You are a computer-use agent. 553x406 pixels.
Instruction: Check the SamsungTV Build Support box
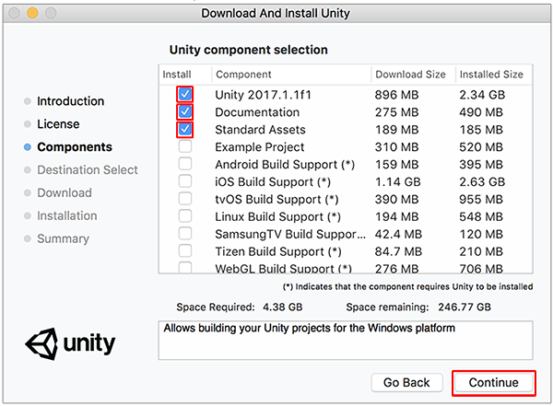(x=185, y=234)
